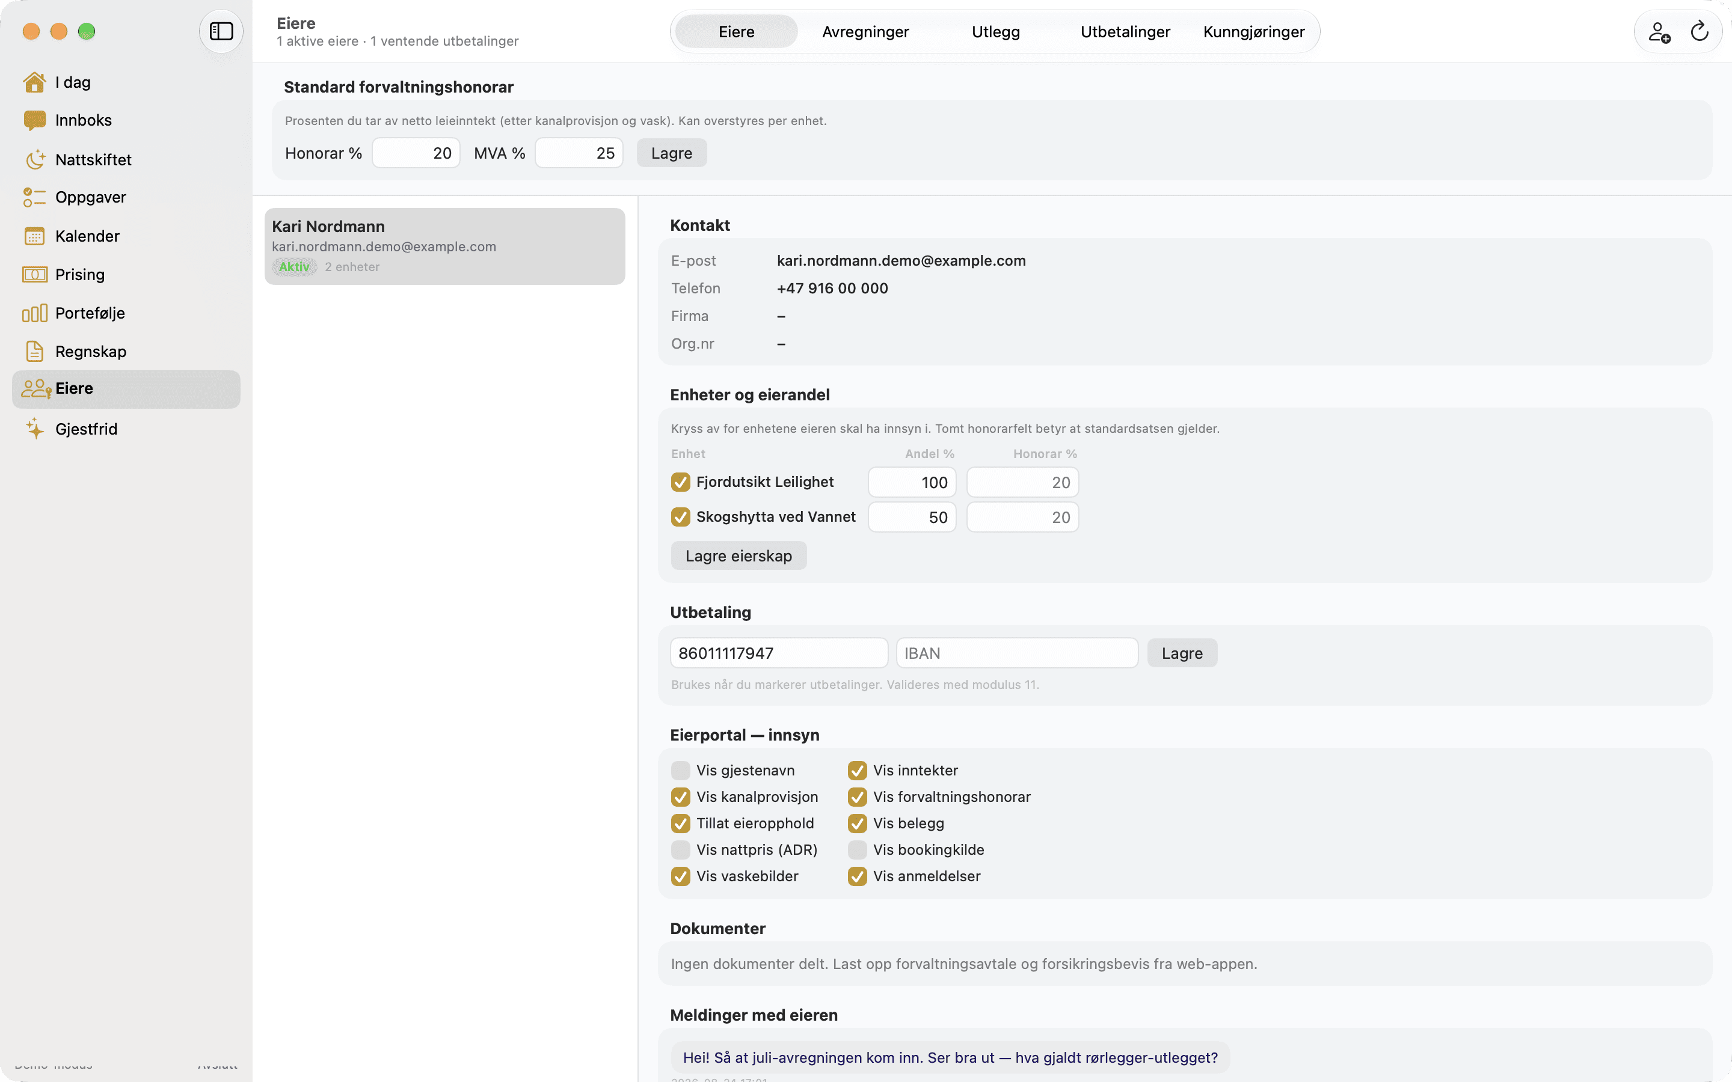Open Kalender calendar icon
This screenshot has width=1732, height=1082.
click(x=34, y=236)
